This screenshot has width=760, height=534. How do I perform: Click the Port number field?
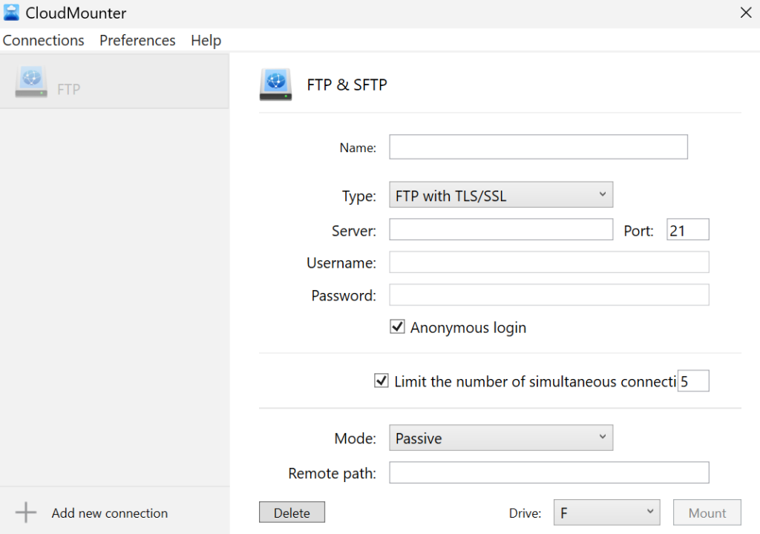click(x=687, y=229)
